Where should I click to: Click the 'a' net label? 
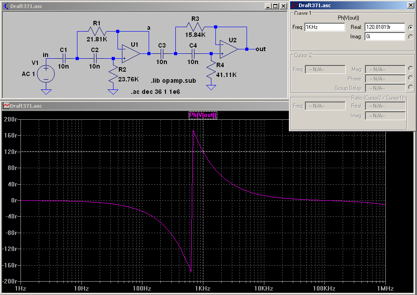click(149, 28)
